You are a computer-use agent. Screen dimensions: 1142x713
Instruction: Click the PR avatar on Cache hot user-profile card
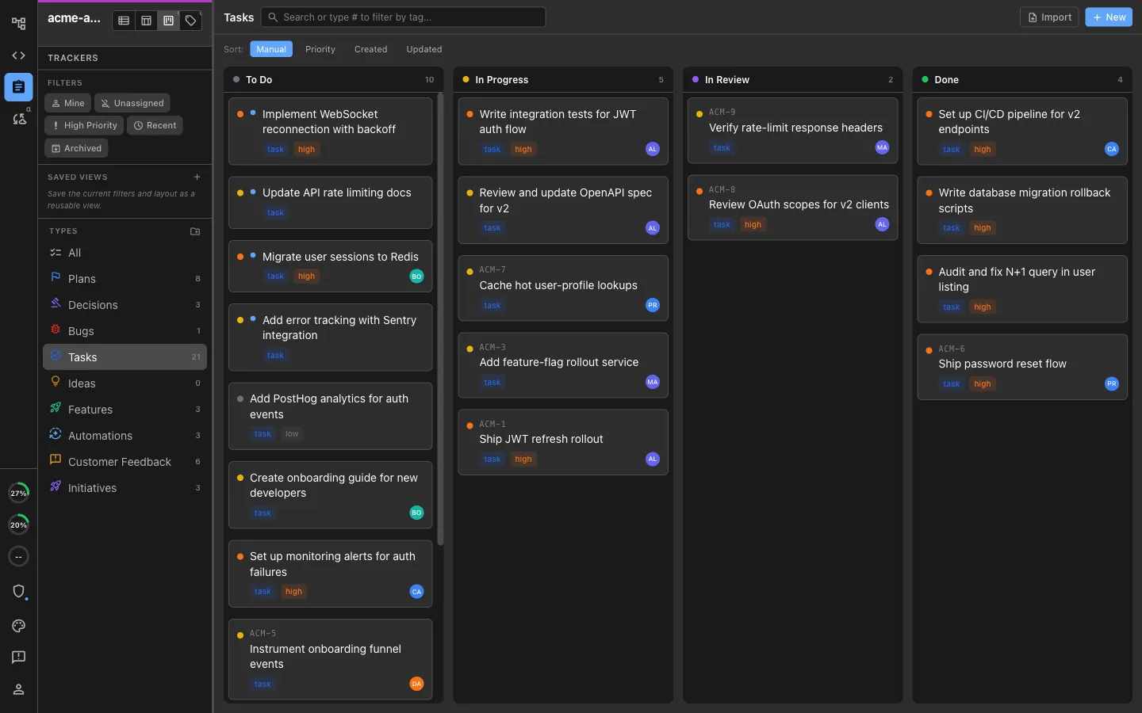click(x=653, y=305)
